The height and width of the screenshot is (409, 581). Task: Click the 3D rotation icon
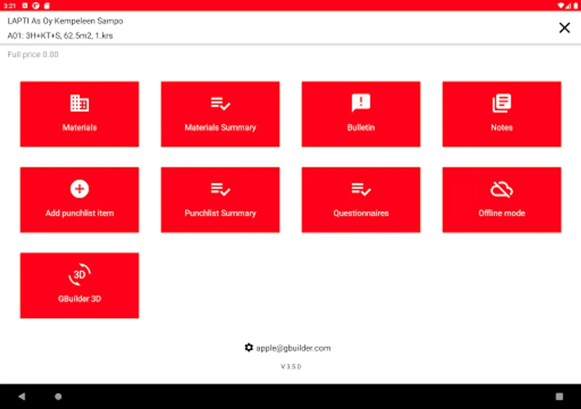(79, 274)
